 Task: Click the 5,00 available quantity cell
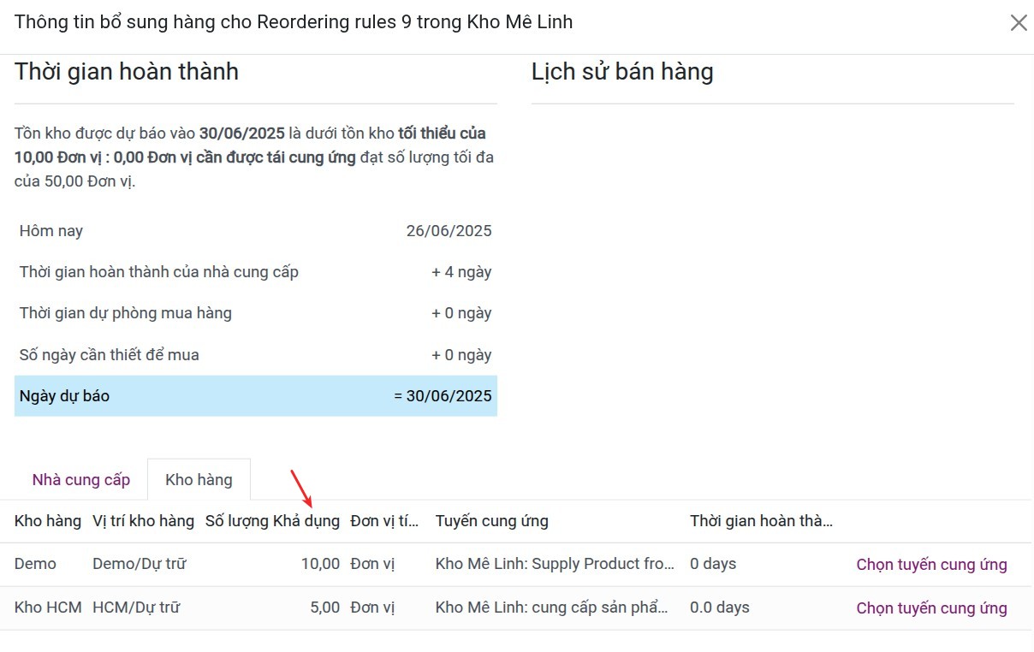324,608
